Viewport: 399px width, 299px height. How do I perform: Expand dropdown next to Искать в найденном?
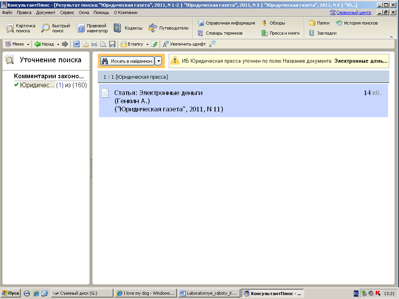click(x=158, y=61)
